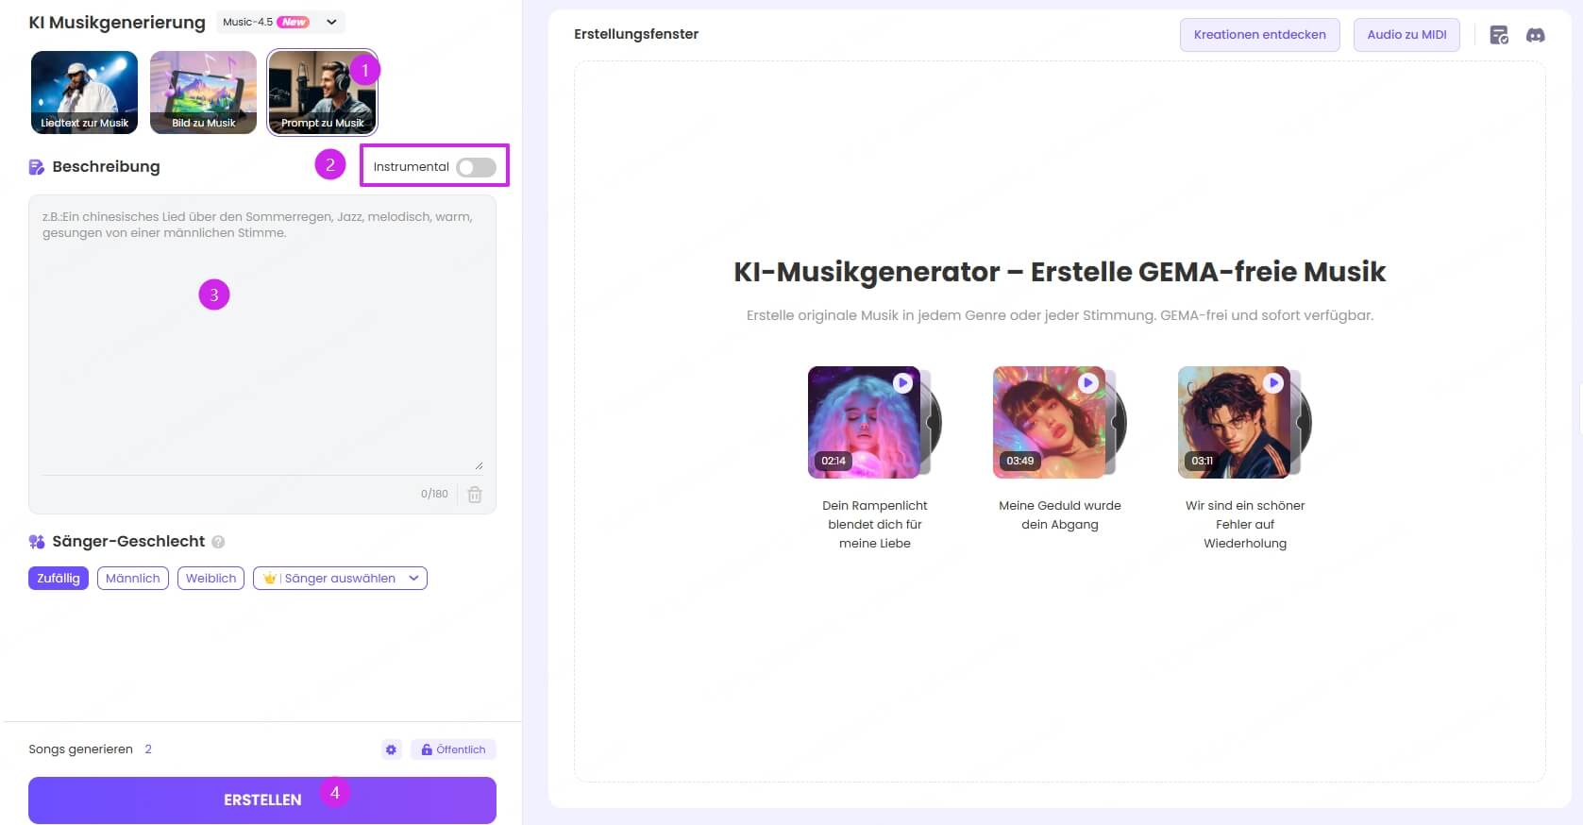Play the 'Dein Rampenlicht' song preview
The width and height of the screenshot is (1583, 825).
tap(902, 382)
